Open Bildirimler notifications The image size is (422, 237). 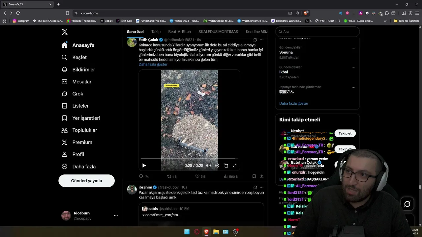78,69
